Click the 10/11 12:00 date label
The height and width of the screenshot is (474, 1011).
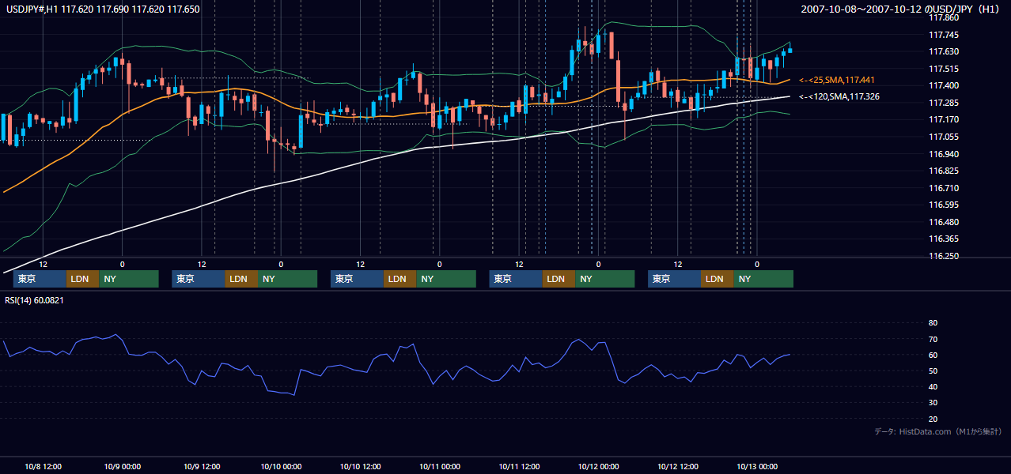click(519, 466)
